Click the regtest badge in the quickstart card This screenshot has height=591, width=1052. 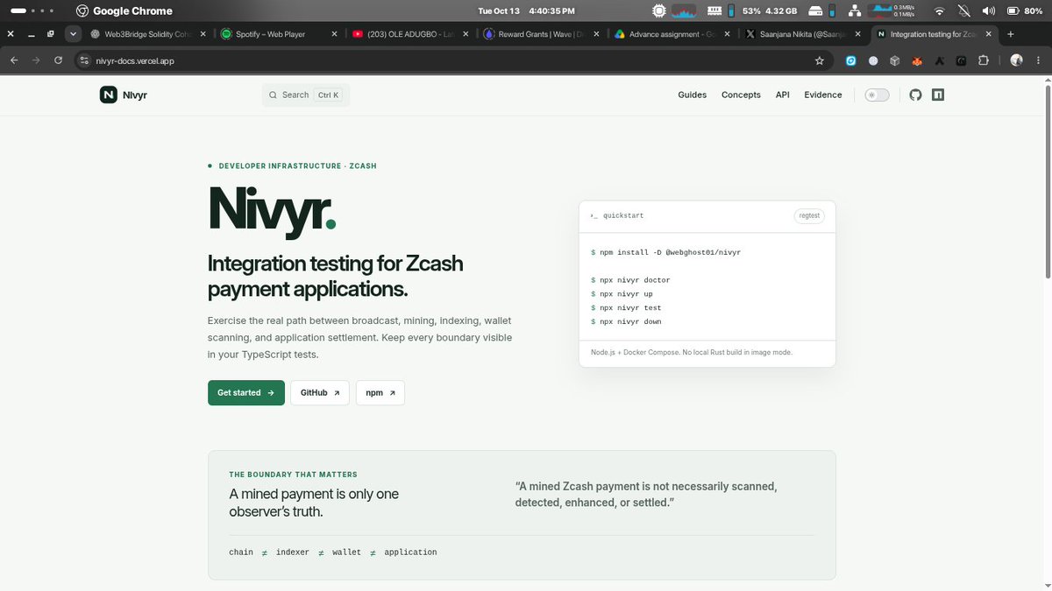[809, 215]
